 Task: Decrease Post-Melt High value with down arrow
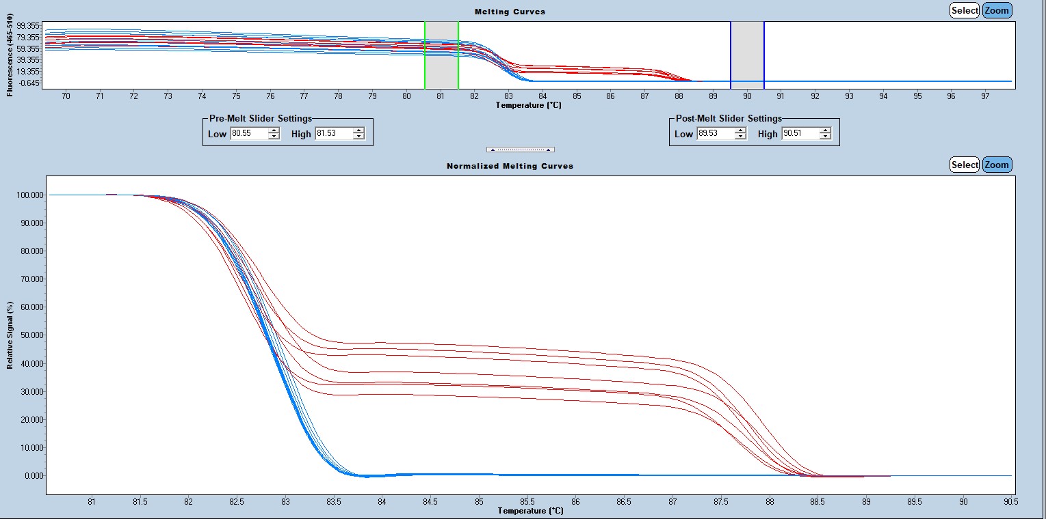click(x=825, y=137)
